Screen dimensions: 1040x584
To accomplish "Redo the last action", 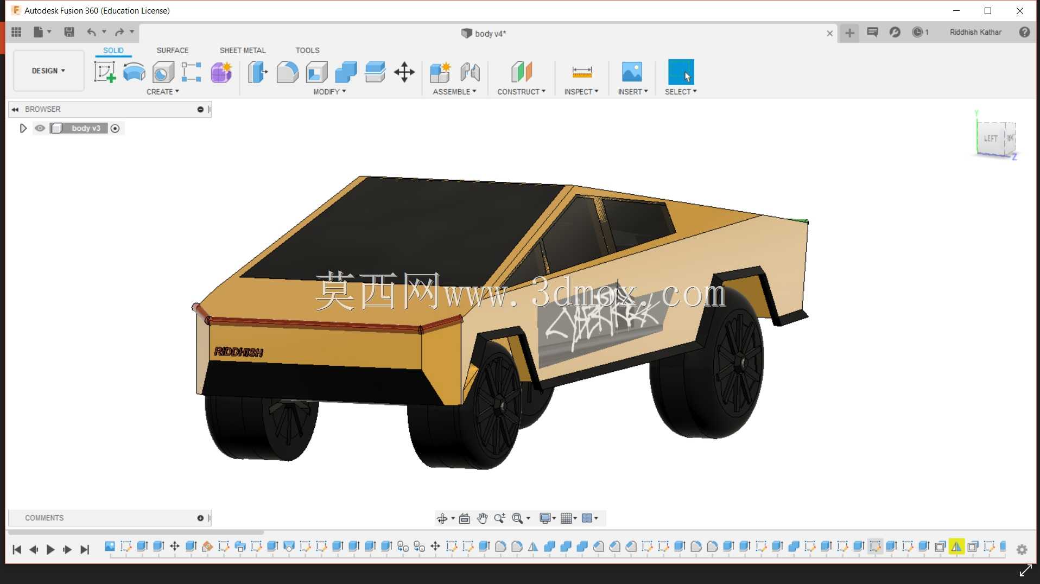I will pos(119,32).
